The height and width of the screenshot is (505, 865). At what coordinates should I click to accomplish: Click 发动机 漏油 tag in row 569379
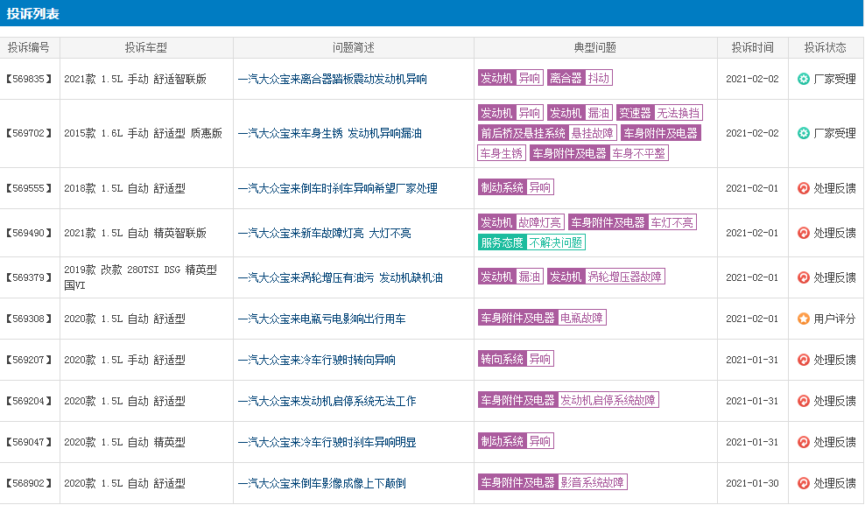[510, 277]
